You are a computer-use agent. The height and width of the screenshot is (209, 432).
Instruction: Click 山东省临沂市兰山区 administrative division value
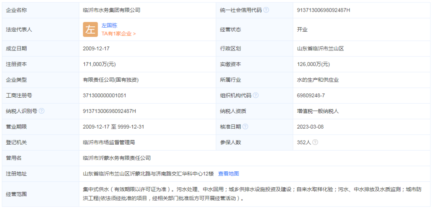(x=320, y=48)
